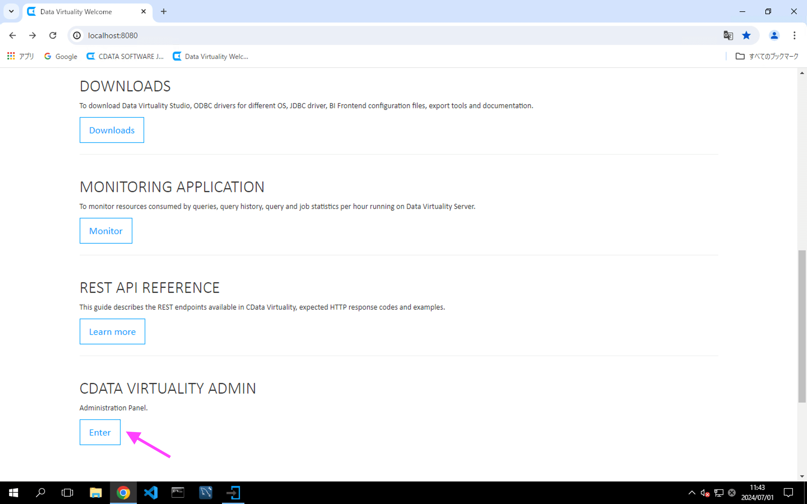Open Google Translate page icon
The width and height of the screenshot is (807, 504).
[728, 35]
